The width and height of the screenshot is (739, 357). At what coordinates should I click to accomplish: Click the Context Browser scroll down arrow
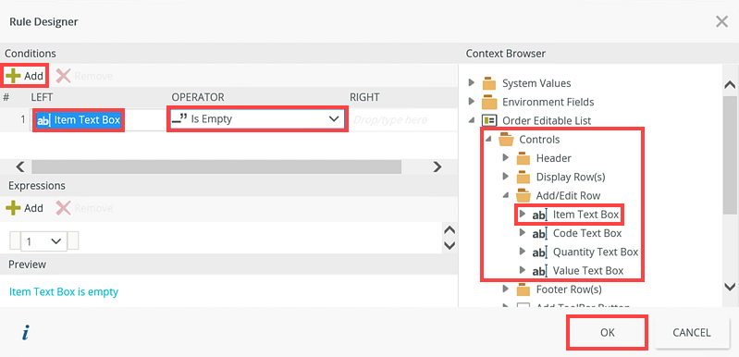tap(730, 286)
